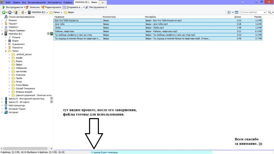The width and height of the screenshot is (274, 154).
Task: Open the Список файлов combo box
Action: [253, 12]
